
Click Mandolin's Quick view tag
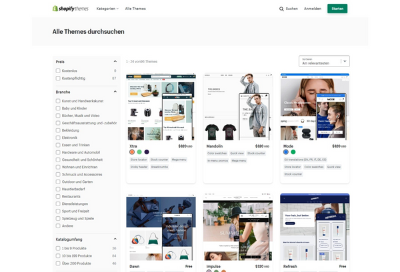[237, 153]
